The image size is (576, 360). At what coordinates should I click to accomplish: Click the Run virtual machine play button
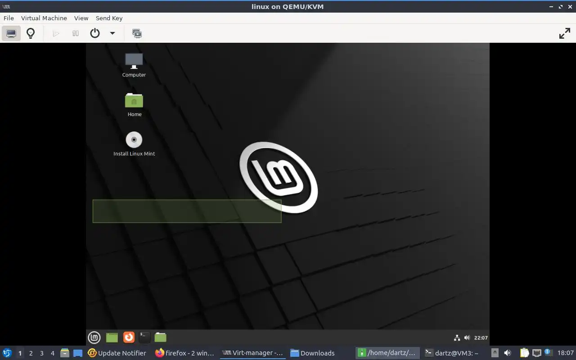(56, 33)
